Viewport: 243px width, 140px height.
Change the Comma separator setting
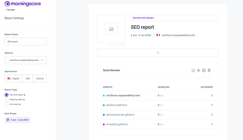[40, 79]
